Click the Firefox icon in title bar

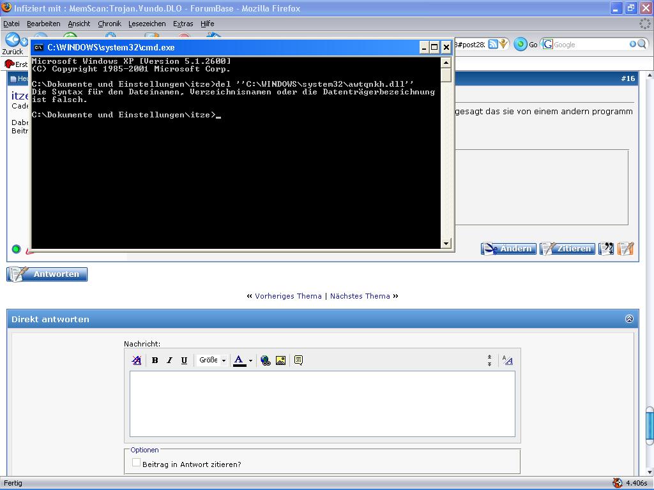click(x=6, y=8)
